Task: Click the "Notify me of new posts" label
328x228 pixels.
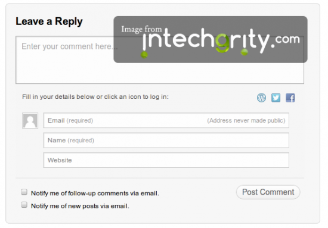Action: click(80, 206)
